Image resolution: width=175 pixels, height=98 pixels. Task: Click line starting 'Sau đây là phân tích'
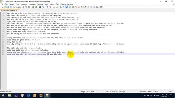[42, 13]
